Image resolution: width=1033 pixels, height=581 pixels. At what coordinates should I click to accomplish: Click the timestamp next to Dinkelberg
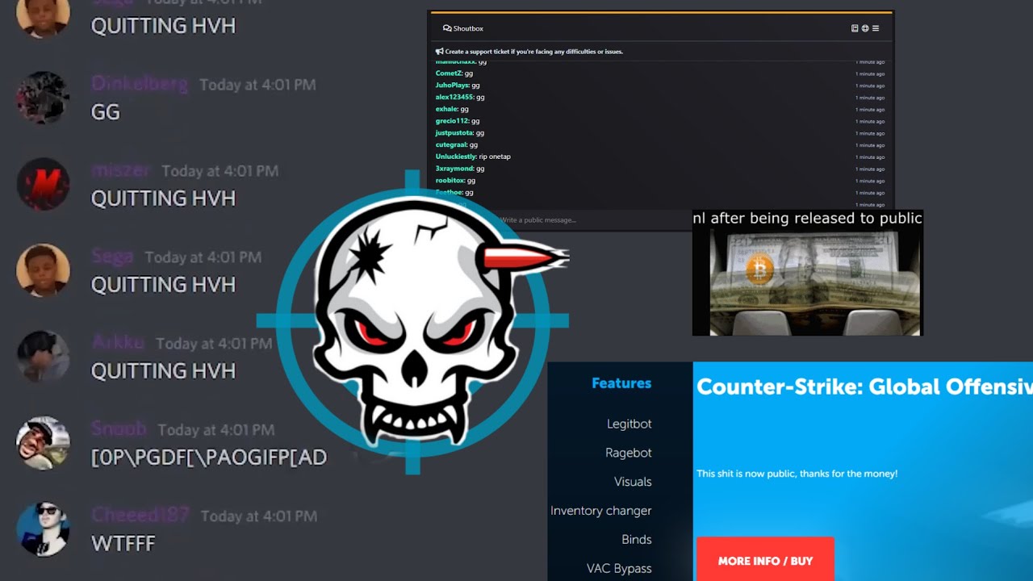pyautogui.click(x=257, y=85)
